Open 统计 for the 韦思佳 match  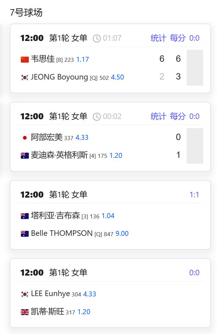coord(159,38)
